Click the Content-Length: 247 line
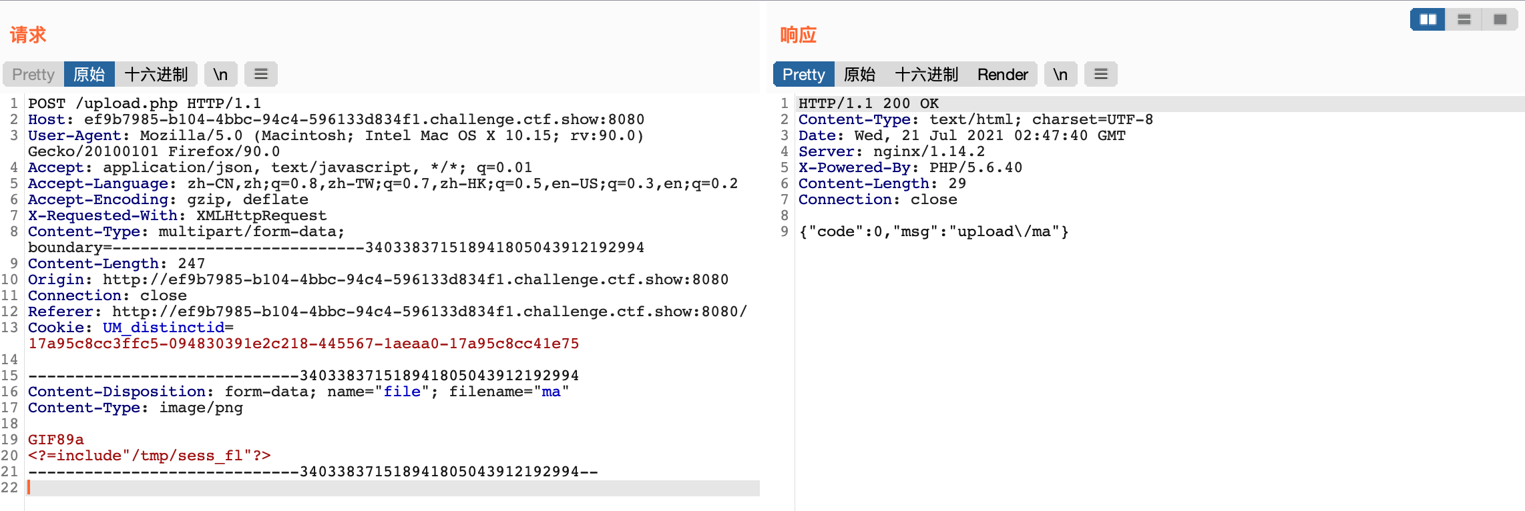 [x=116, y=264]
